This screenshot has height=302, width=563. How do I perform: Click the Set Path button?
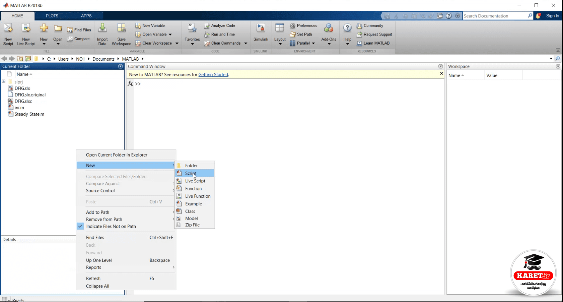pyautogui.click(x=301, y=34)
